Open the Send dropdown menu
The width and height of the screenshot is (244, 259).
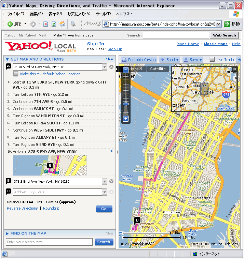170,60
